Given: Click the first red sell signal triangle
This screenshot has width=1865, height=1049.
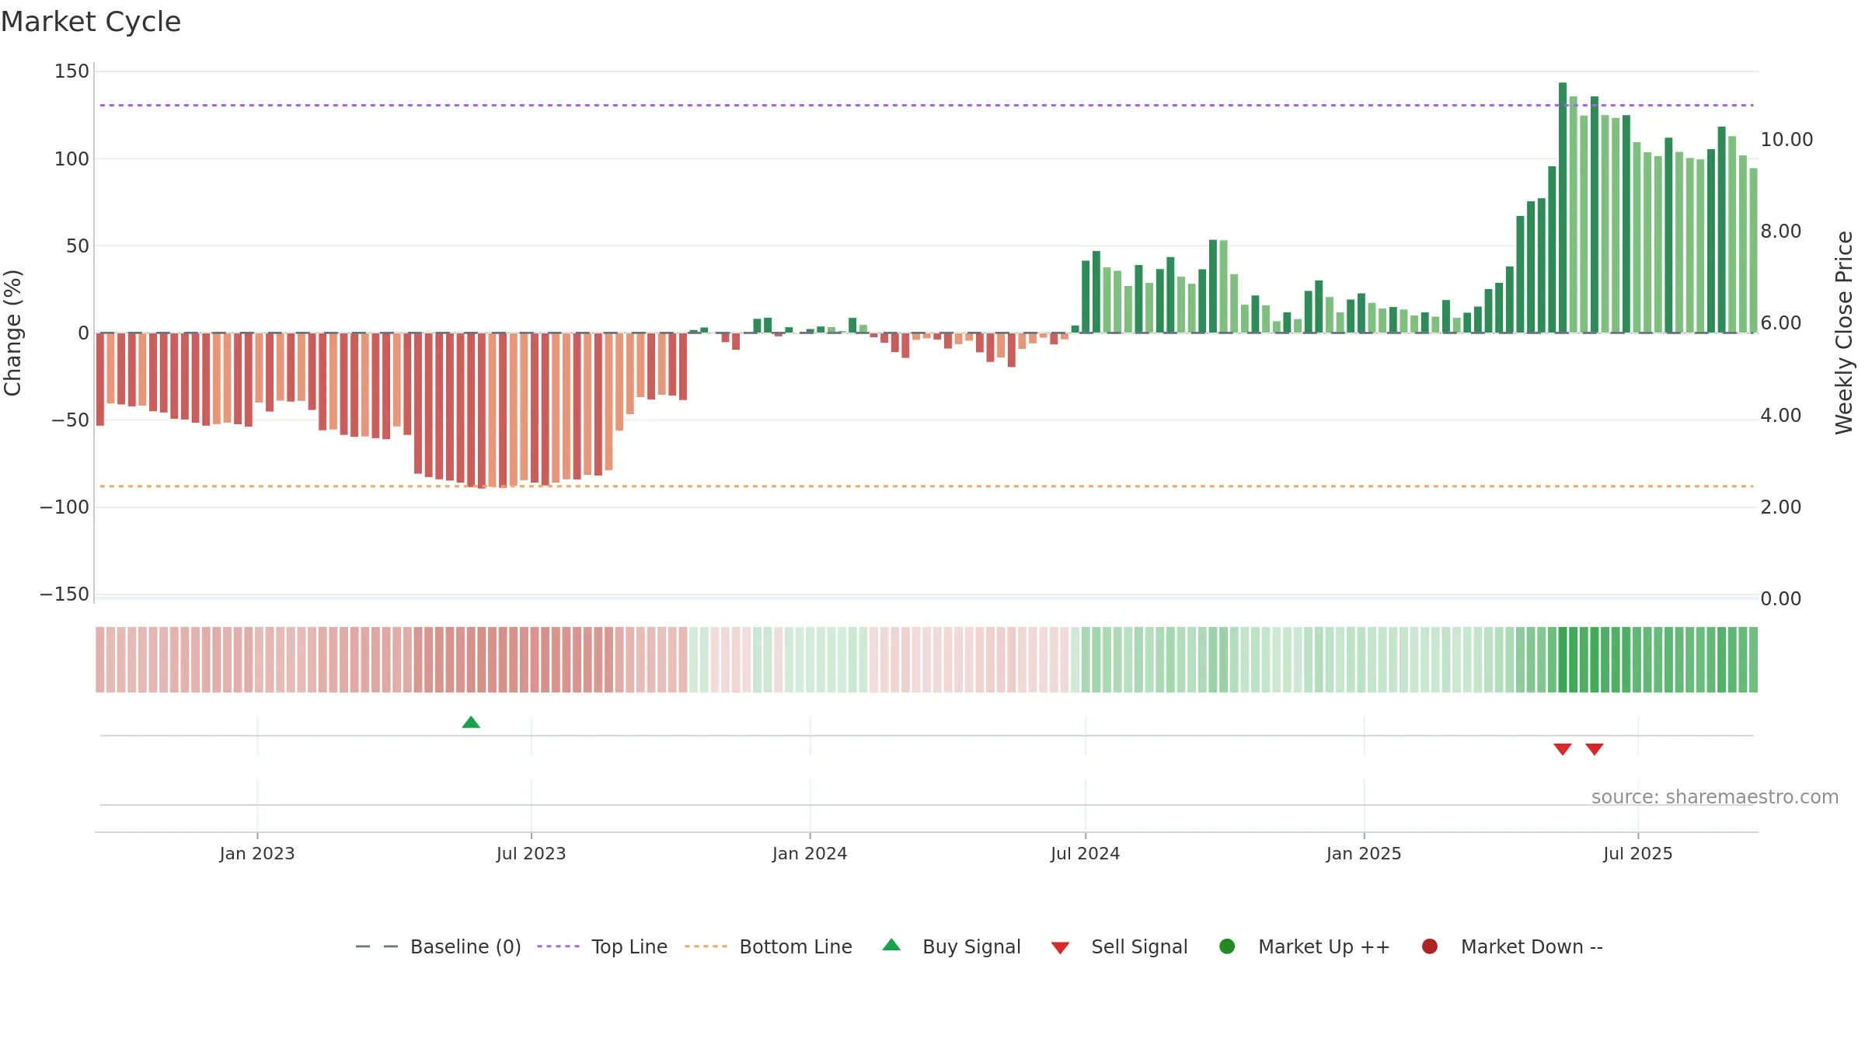Looking at the screenshot, I should click(1563, 749).
